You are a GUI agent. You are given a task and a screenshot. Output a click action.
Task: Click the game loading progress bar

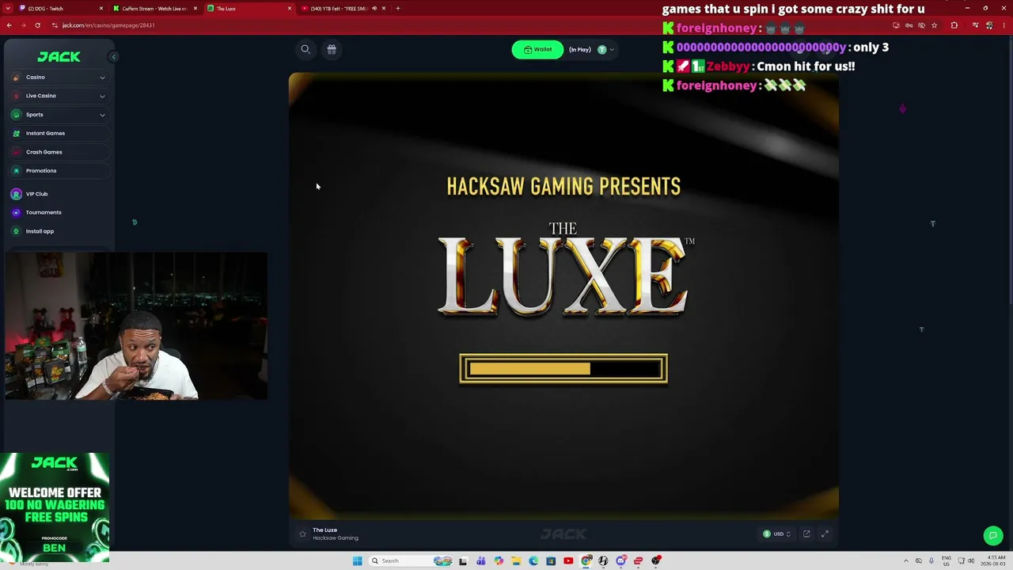point(563,369)
